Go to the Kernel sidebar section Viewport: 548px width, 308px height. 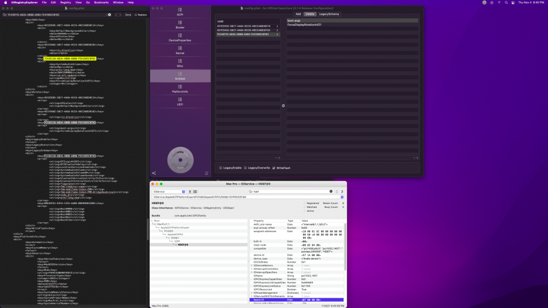click(x=180, y=50)
